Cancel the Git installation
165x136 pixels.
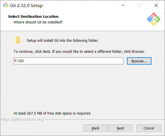pyautogui.click(x=149, y=128)
